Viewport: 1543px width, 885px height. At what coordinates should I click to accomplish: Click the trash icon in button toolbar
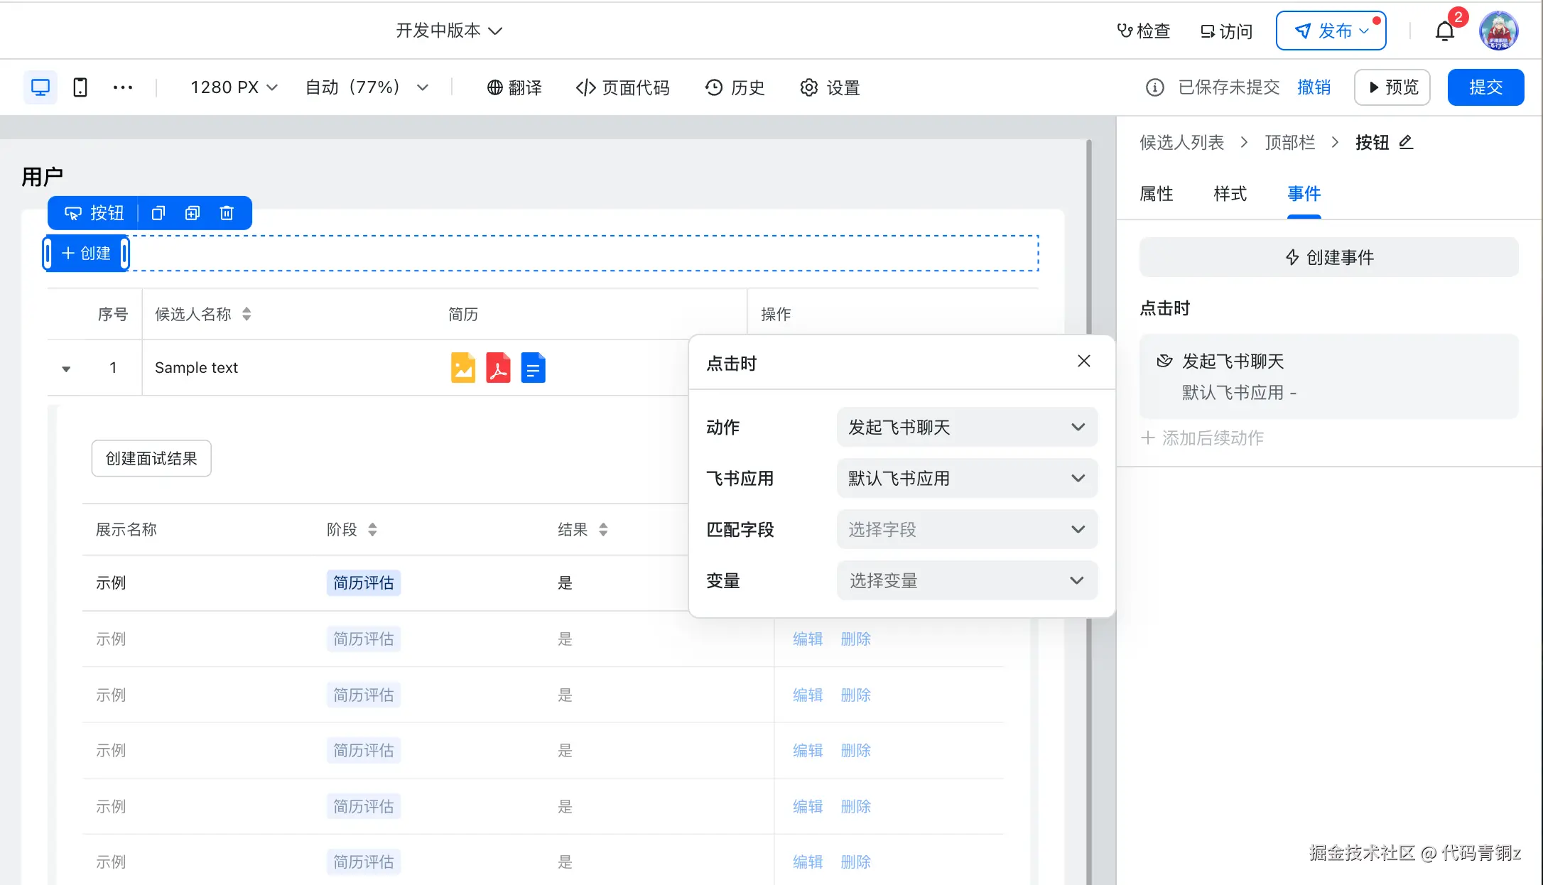point(227,213)
